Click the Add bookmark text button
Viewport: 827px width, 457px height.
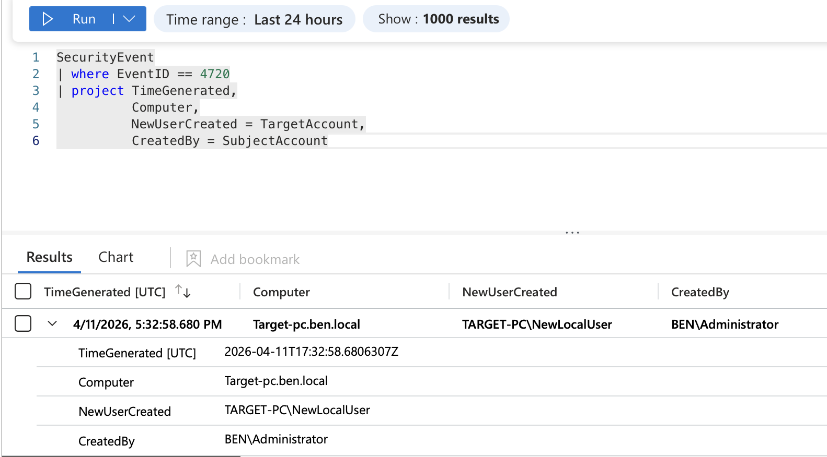[x=255, y=259]
